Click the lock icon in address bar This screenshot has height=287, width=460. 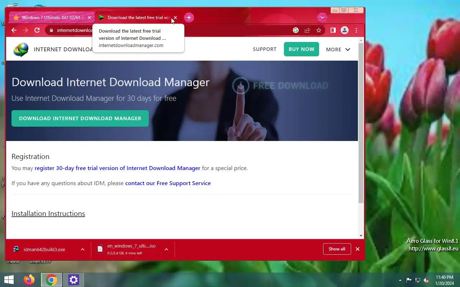click(51, 30)
